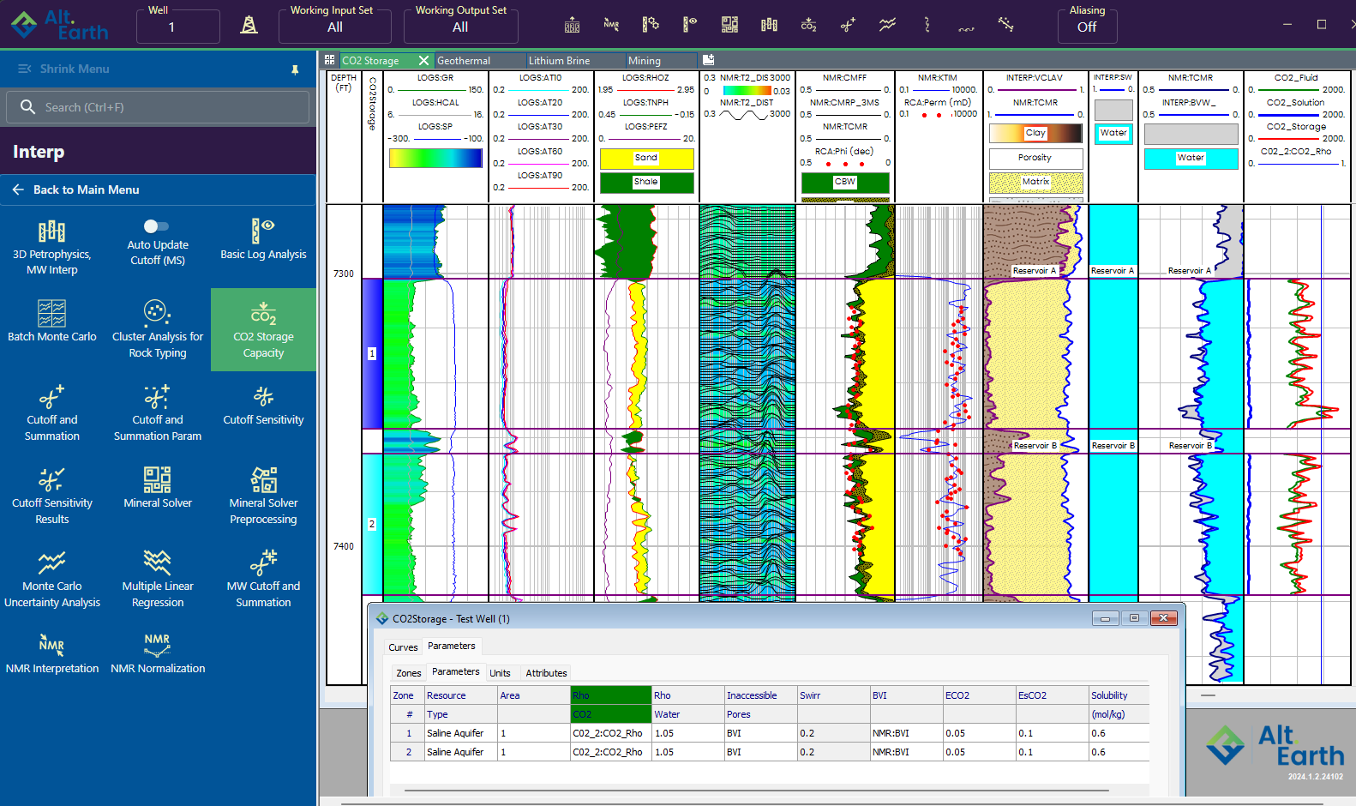Image resolution: width=1356 pixels, height=806 pixels.
Task: Click the pin icon in Shrink Menu bar
Action: tap(295, 69)
